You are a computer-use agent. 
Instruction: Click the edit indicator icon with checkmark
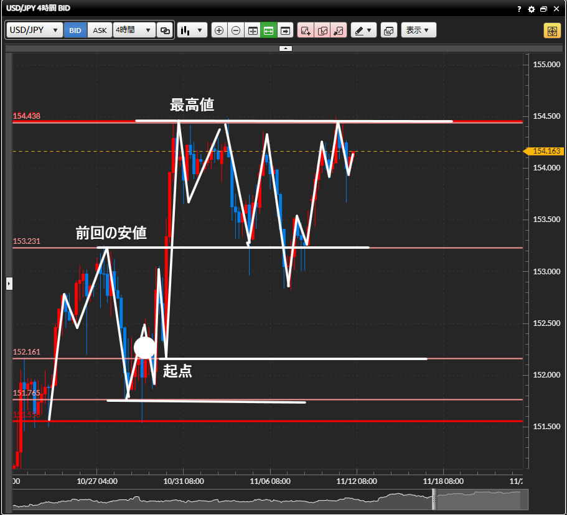pyautogui.click(x=322, y=30)
